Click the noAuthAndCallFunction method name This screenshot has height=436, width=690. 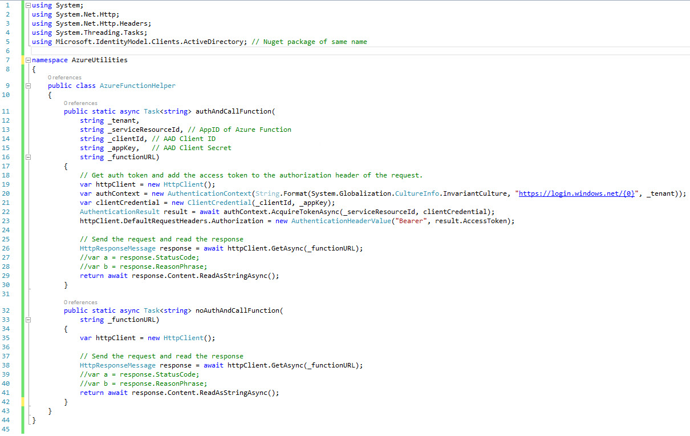[x=237, y=310]
